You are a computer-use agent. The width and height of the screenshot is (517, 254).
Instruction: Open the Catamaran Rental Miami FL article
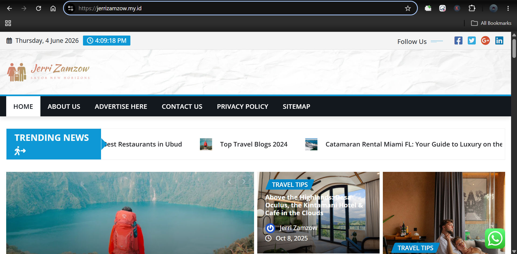(x=414, y=144)
